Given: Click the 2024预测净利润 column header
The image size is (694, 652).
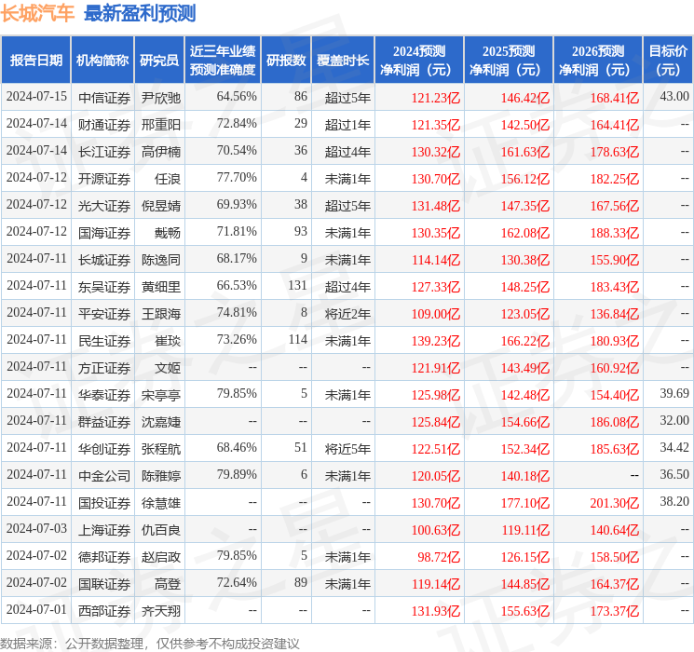Looking at the screenshot, I should pyautogui.click(x=419, y=61).
